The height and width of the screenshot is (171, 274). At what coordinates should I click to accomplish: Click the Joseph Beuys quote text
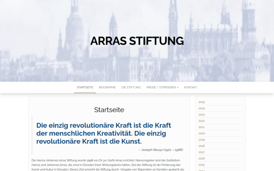[104, 133]
